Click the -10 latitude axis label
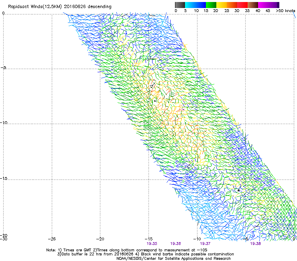The height and width of the screenshot is (261, 297). point(4,122)
